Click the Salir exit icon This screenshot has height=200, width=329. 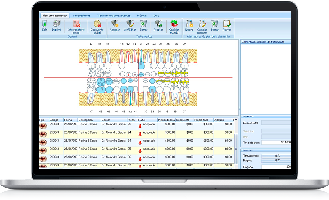44,26
